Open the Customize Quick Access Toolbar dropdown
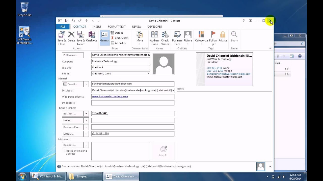The height and width of the screenshot is (181, 323). point(98,21)
